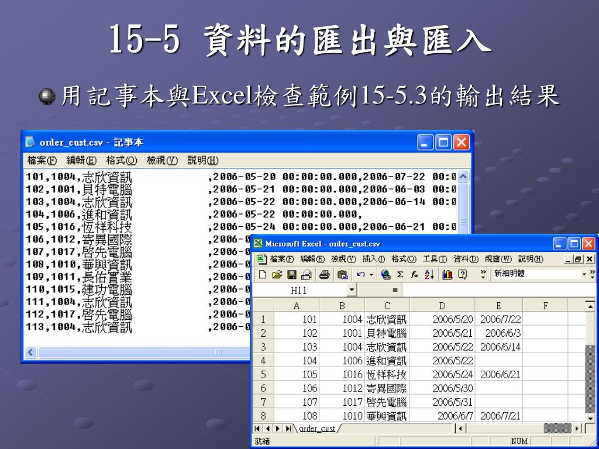
Task: Click Notepad horizontal scrollbar left arrow
Action: pos(30,352)
